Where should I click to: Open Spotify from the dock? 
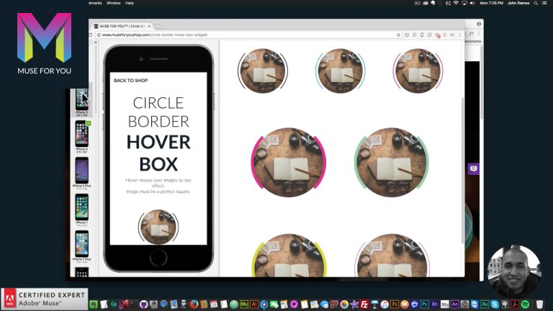[525, 305]
